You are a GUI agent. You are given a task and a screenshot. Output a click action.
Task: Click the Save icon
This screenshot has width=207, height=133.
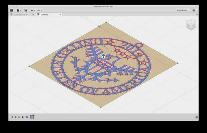(26, 10)
